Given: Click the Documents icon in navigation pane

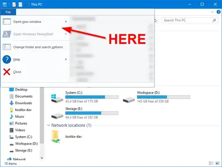Looking at the screenshot, I should click(12, 96).
